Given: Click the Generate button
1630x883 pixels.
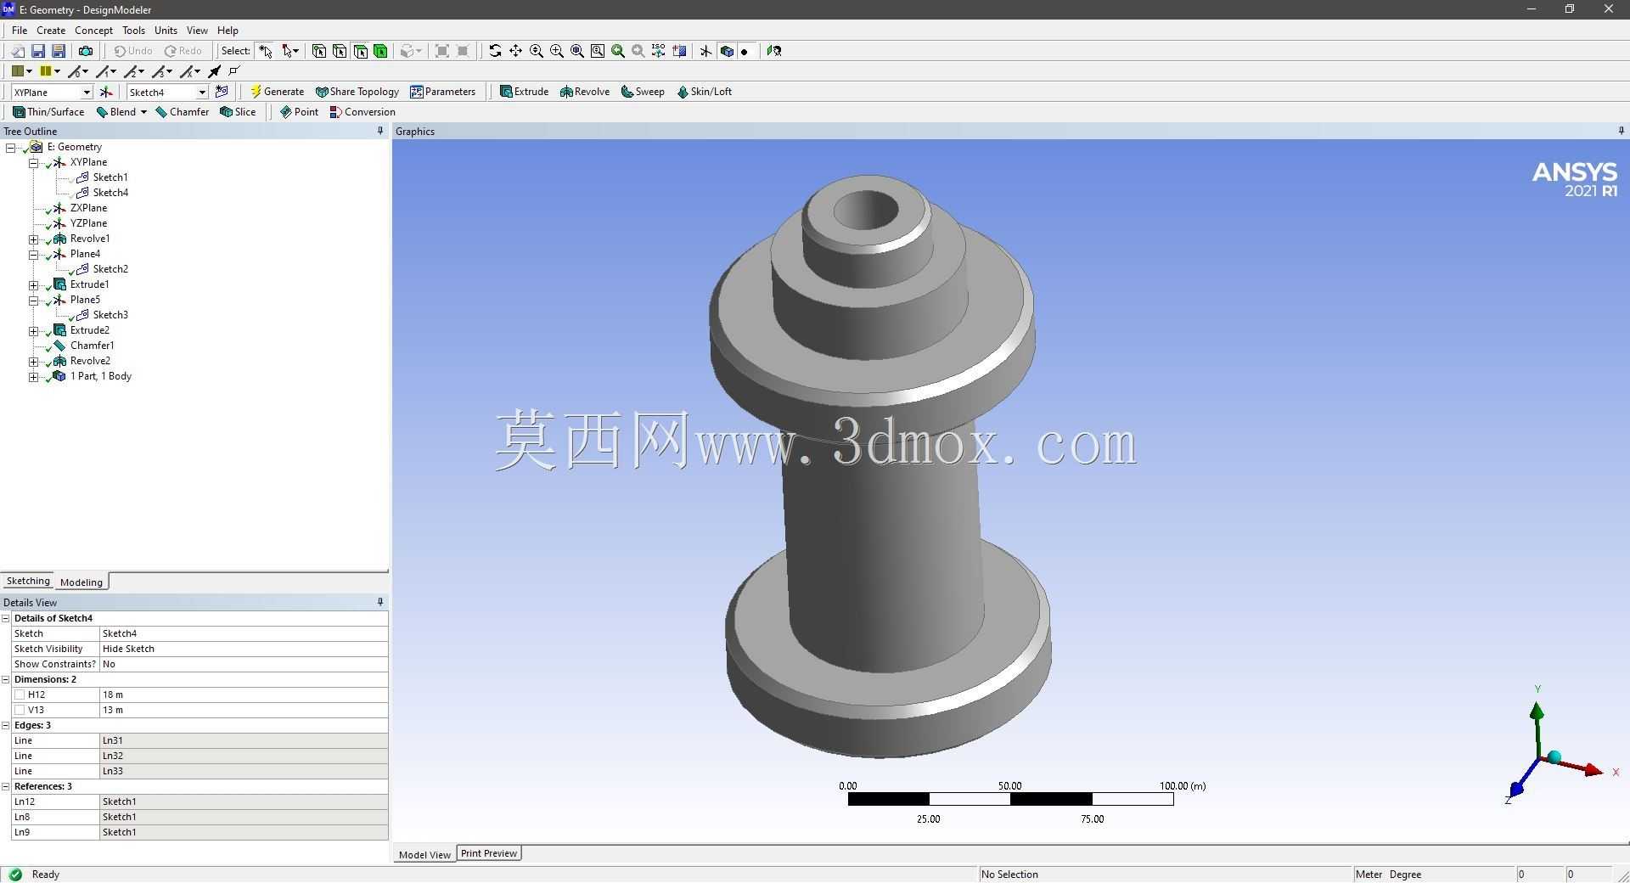Looking at the screenshot, I should tap(277, 92).
